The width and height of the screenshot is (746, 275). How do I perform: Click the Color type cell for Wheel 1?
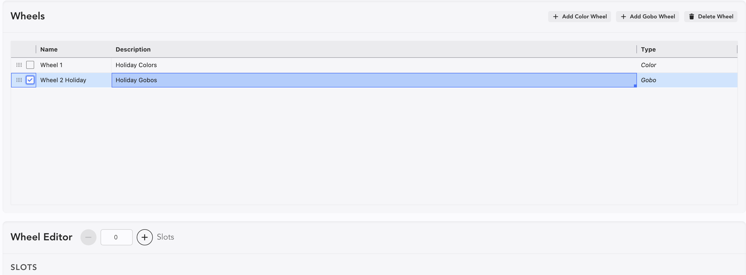tap(686, 65)
